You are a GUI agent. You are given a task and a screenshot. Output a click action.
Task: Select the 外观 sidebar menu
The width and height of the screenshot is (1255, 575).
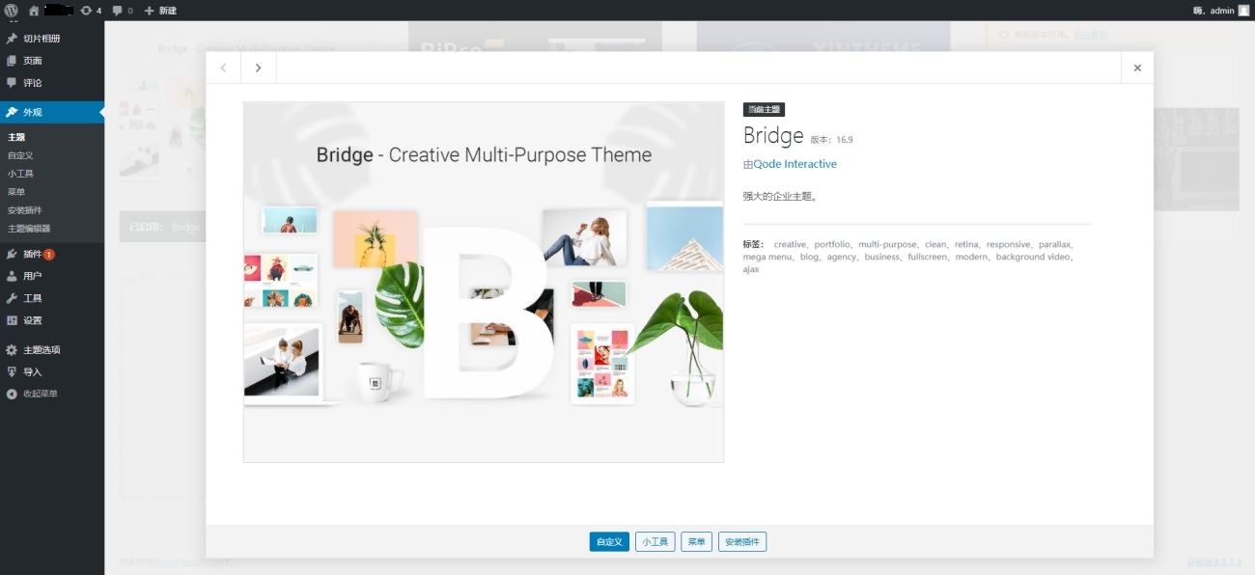pos(52,112)
